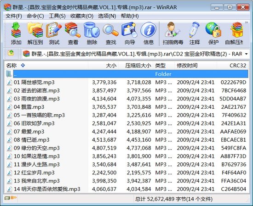
Task: Click the Find (查找) magnifier icon
Action: 111,33
